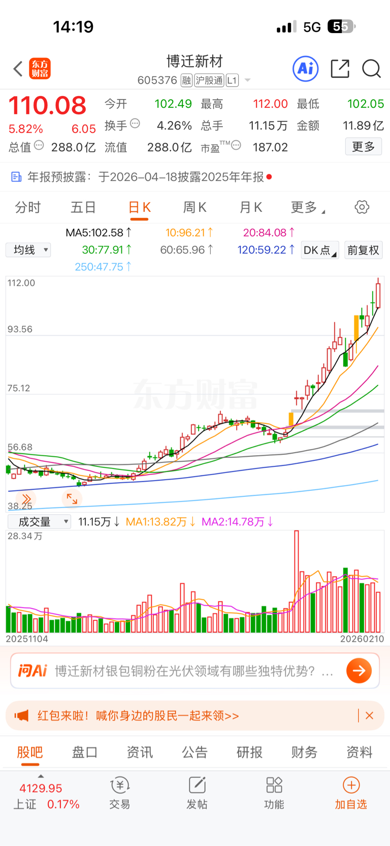The image size is (390, 846).
Task: Tap the 问Ai logo icon
Action: pos(32,671)
